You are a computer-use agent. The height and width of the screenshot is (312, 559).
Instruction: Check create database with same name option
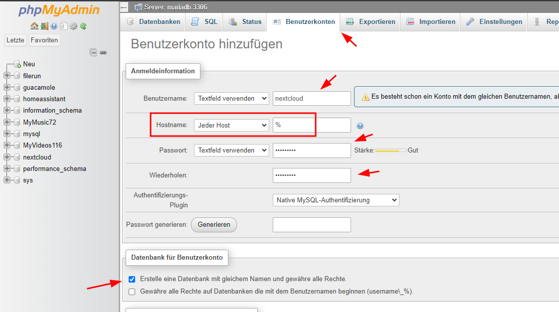[132, 279]
